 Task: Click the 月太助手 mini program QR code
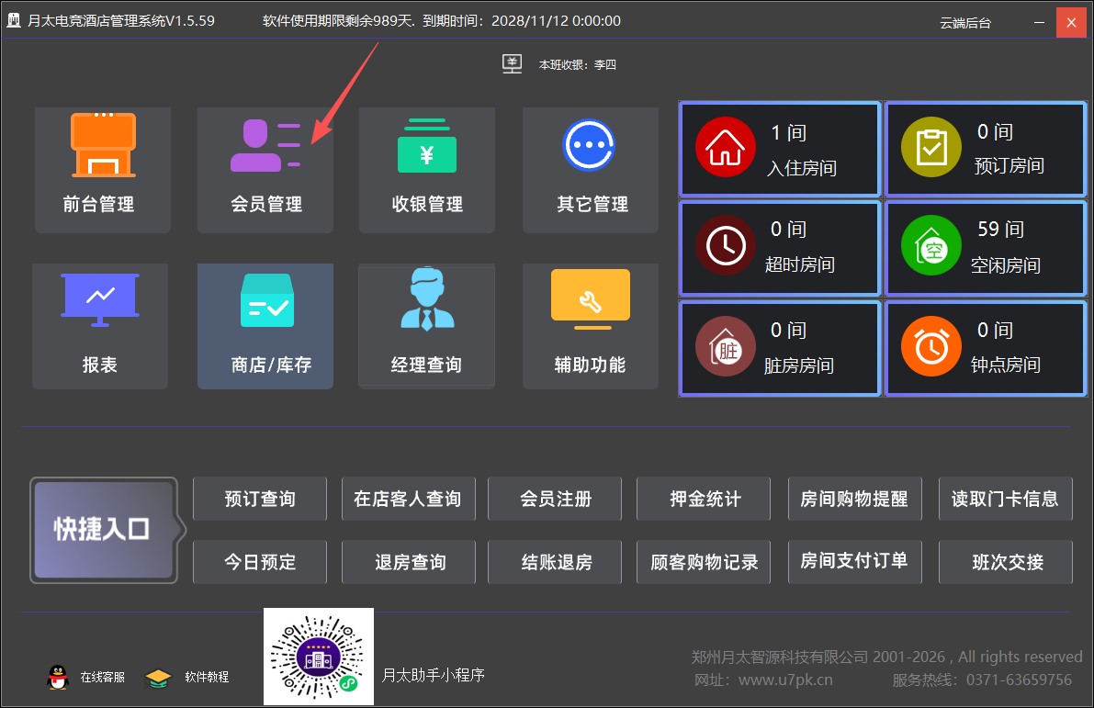pyautogui.click(x=318, y=656)
